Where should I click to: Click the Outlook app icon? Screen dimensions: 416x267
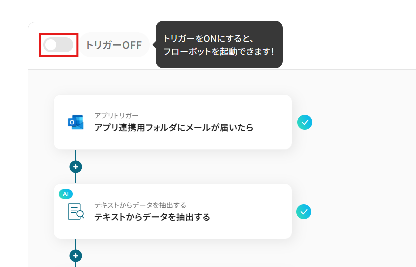76,122
